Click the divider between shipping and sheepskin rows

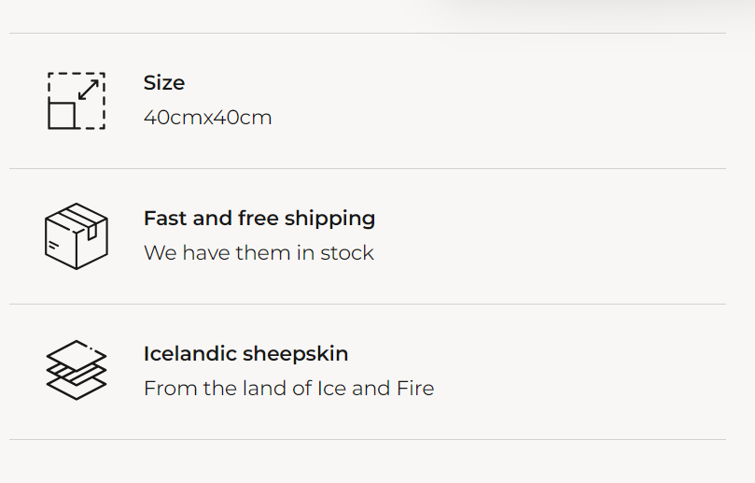tap(368, 305)
